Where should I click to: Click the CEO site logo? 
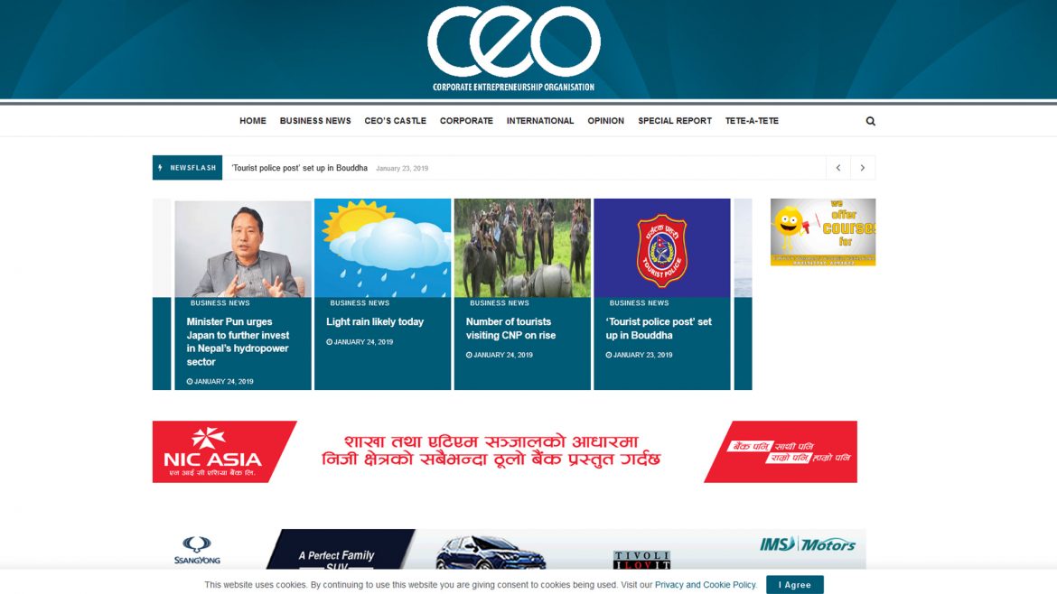click(x=514, y=49)
